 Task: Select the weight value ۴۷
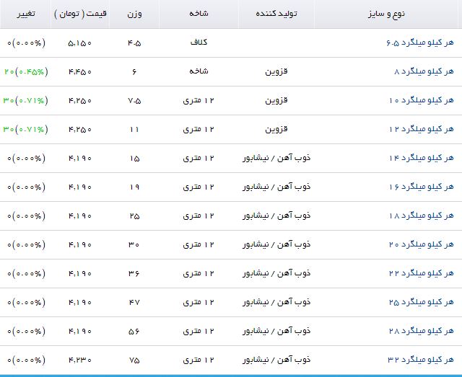(x=134, y=303)
